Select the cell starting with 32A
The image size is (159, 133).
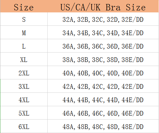103,19
